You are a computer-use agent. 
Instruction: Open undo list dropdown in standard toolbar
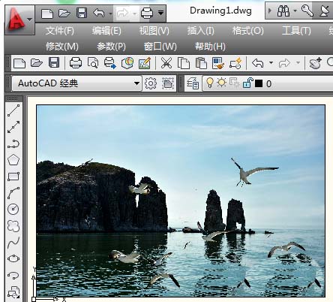click(x=271, y=62)
